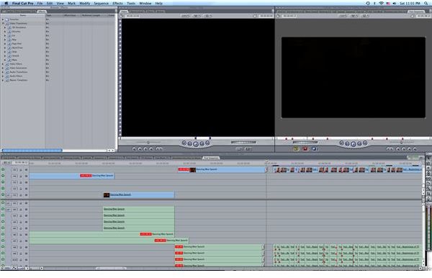Click the Favorites folder icon in the Effects browser

[x=7, y=19]
